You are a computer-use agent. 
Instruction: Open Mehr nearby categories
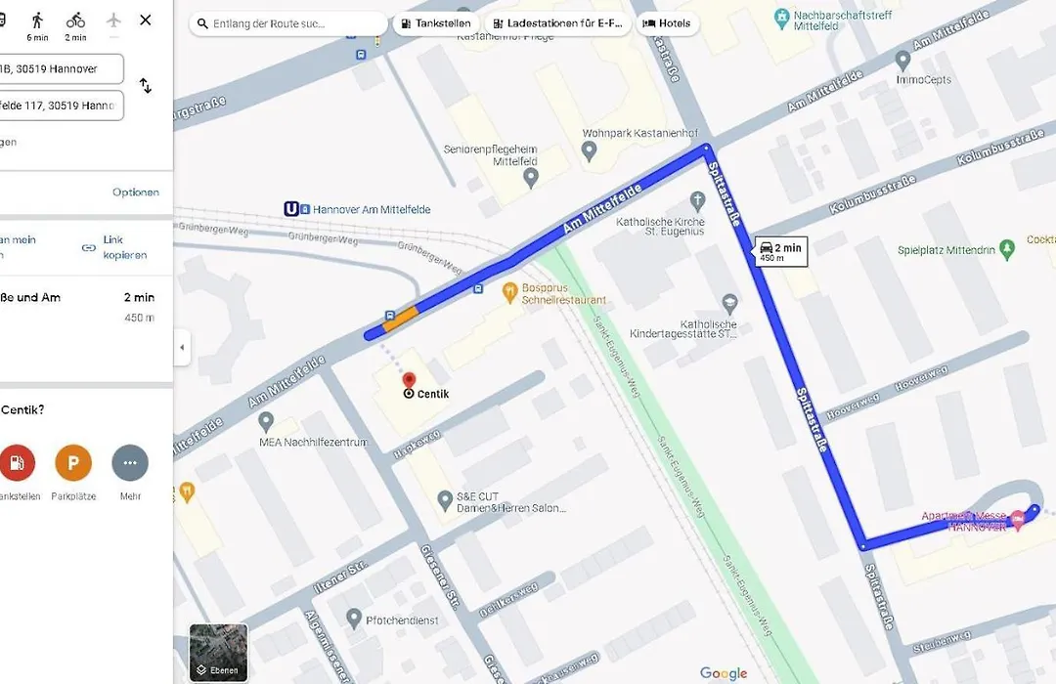(130, 462)
